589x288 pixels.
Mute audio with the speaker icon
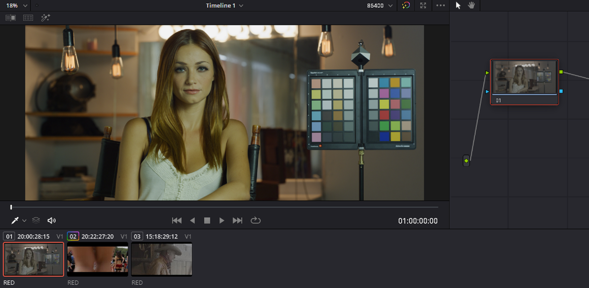(52, 220)
